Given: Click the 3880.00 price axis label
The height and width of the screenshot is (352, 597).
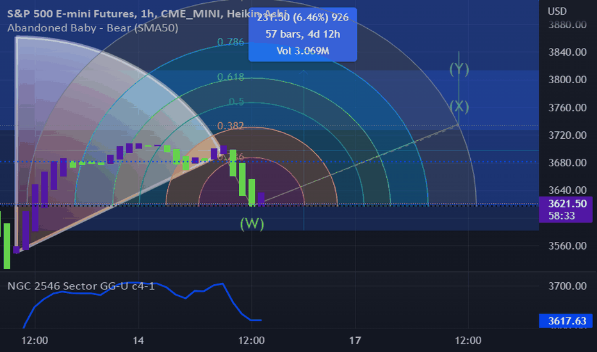Looking at the screenshot, I should pyautogui.click(x=568, y=25).
